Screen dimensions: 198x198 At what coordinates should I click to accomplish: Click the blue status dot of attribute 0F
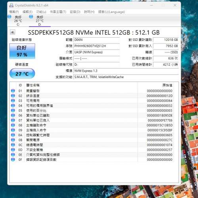pyautogui.click(x=13, y=160)
